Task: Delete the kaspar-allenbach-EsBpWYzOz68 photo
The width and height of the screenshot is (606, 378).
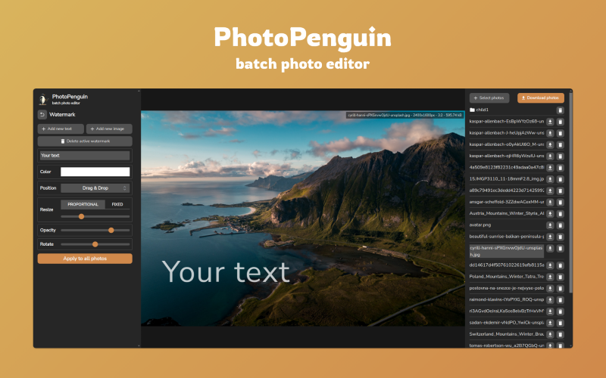Action: pos(560,122)
